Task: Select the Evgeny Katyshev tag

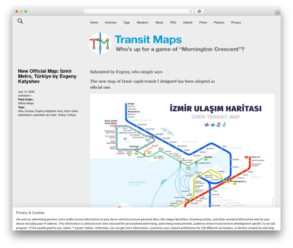Action: pos(46,111)
